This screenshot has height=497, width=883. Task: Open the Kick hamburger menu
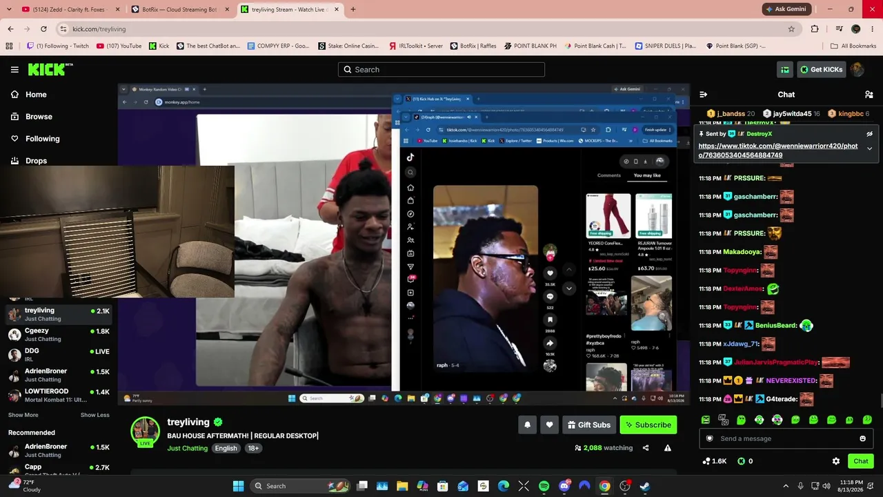point(14,70)
